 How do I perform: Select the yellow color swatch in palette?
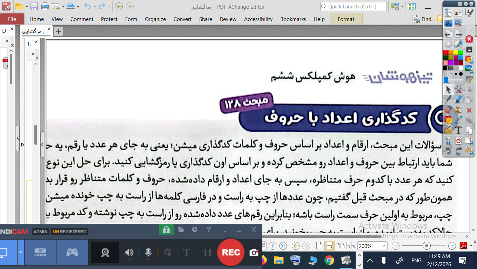point(456,52)
